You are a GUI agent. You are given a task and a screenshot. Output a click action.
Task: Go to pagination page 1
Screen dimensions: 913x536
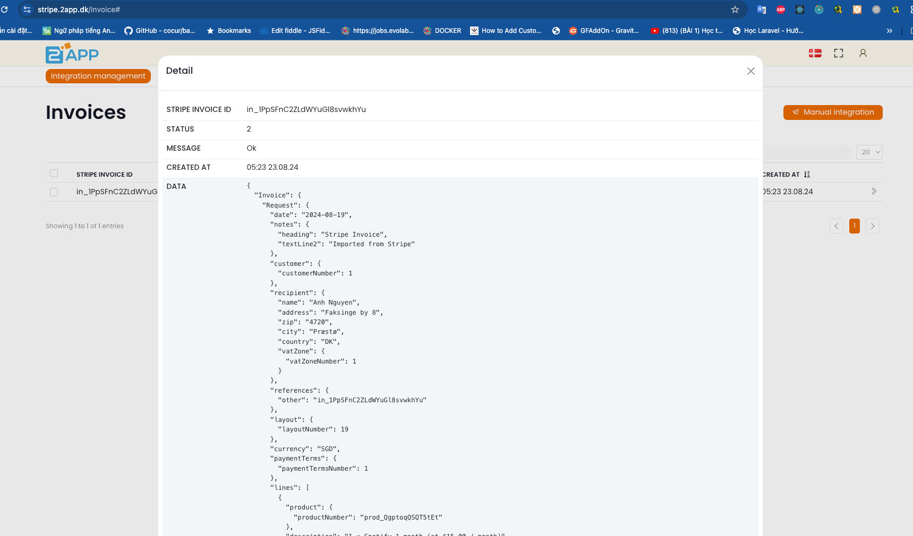[854, 226]
